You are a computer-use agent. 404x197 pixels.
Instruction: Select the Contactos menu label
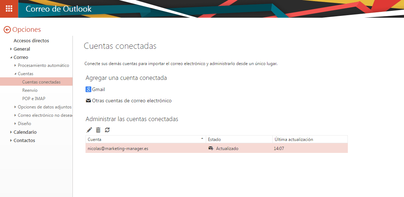pyautogui.click(x=24, y=140)
